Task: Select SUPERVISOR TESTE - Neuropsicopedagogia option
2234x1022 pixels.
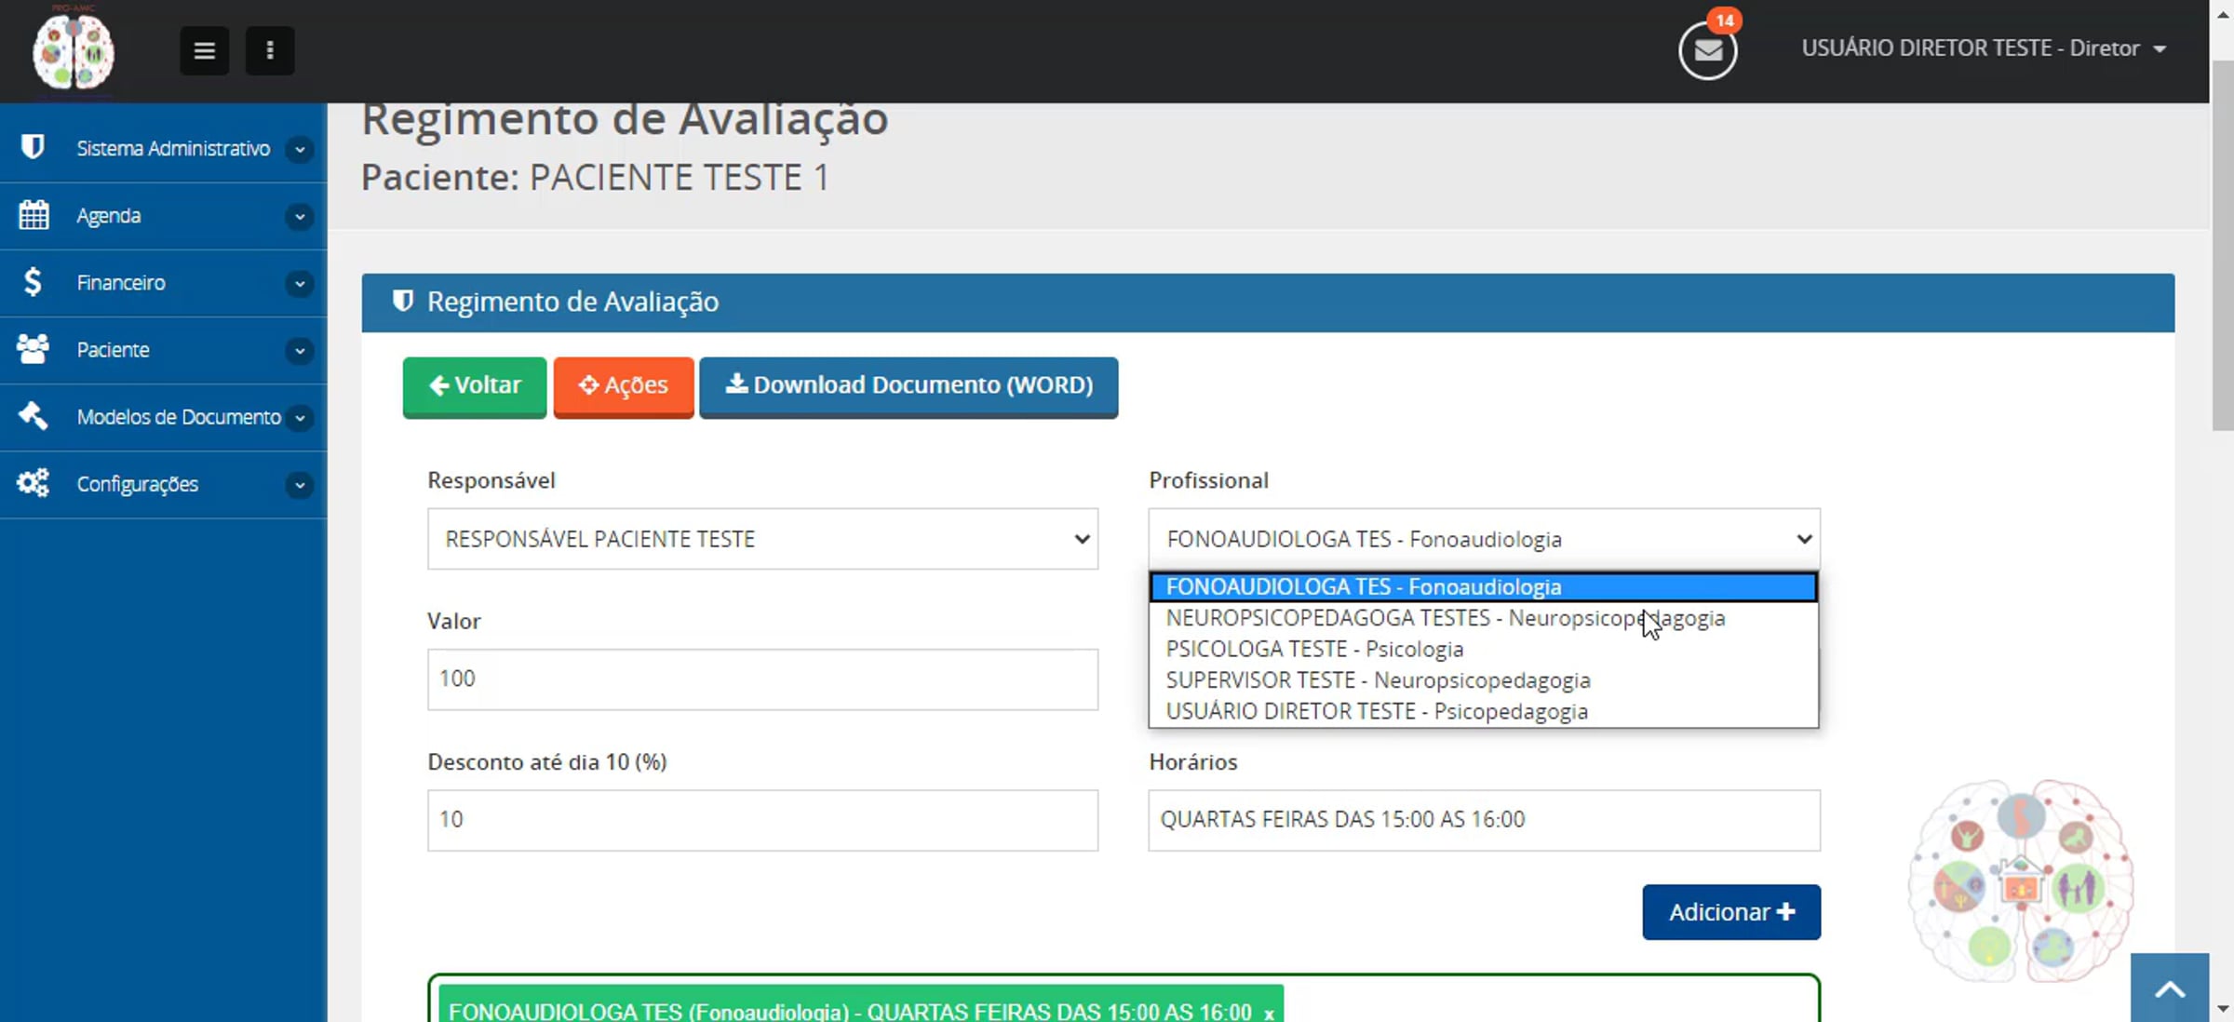Action: [x=1378, y=680]
